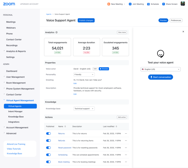Open the English (US) language dropdown
The image size is (188, 168).
pos(160,69)
